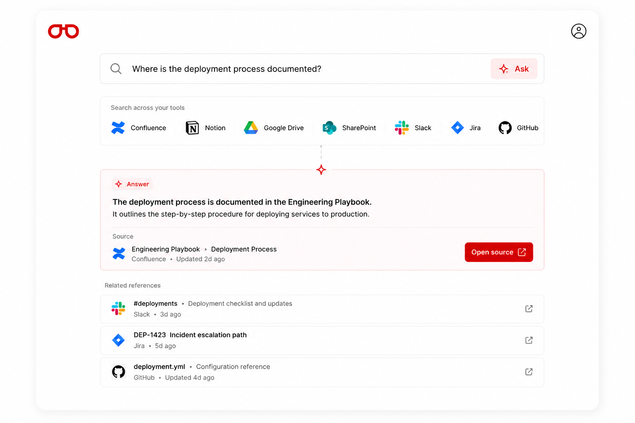Click the Ask button

tap(514, 69)
